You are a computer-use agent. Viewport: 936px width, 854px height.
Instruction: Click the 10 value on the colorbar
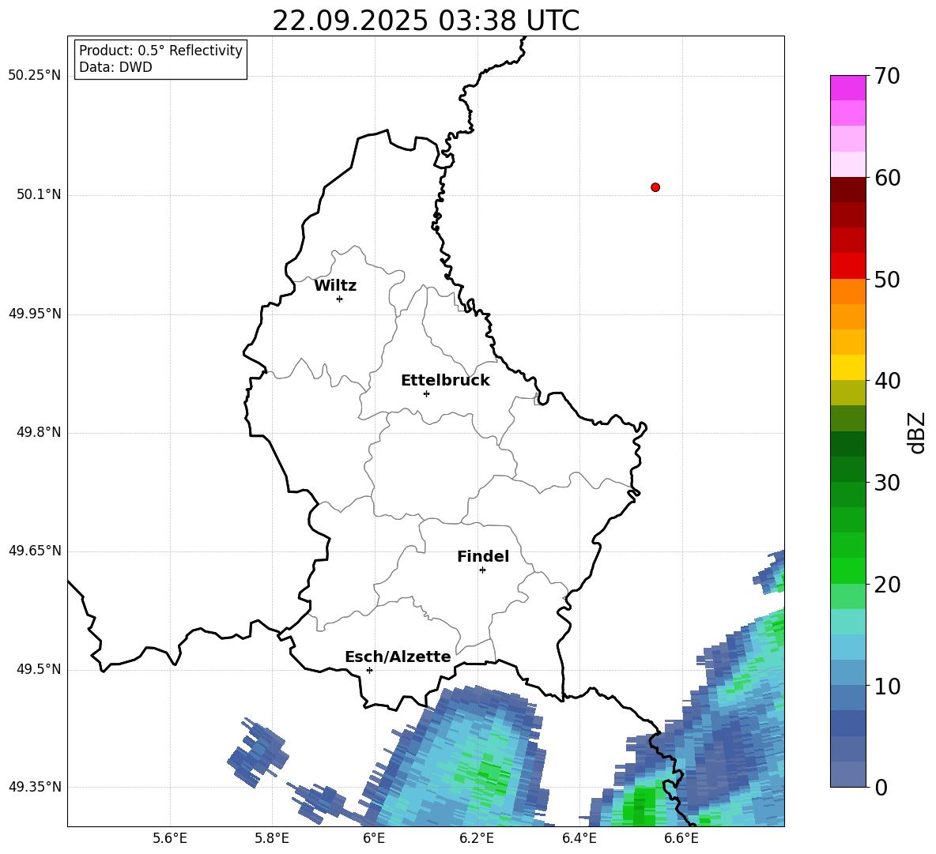(887, 686)
